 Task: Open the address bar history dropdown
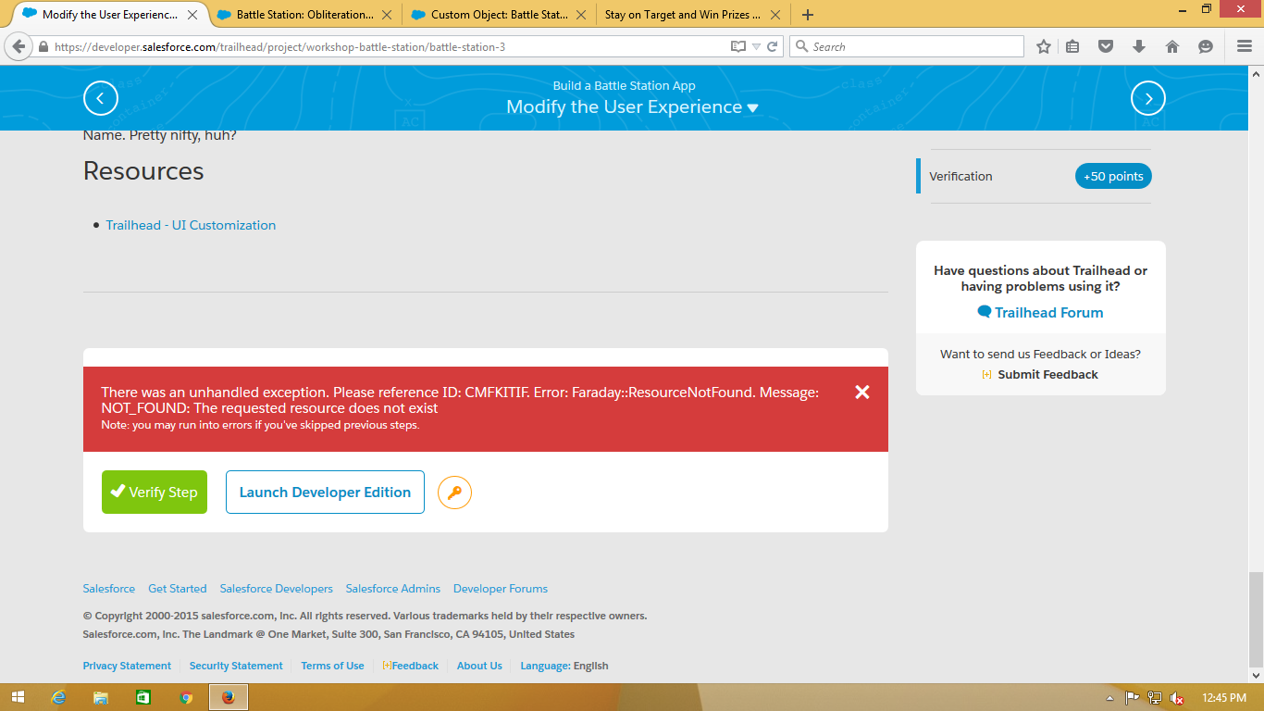(756, 46)
